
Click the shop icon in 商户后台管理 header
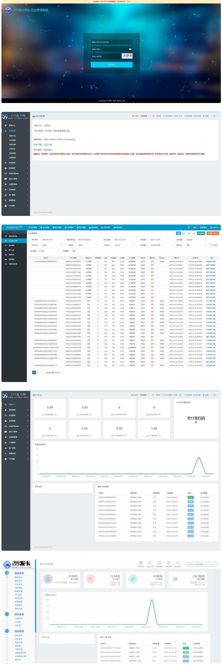pos(141,563)
